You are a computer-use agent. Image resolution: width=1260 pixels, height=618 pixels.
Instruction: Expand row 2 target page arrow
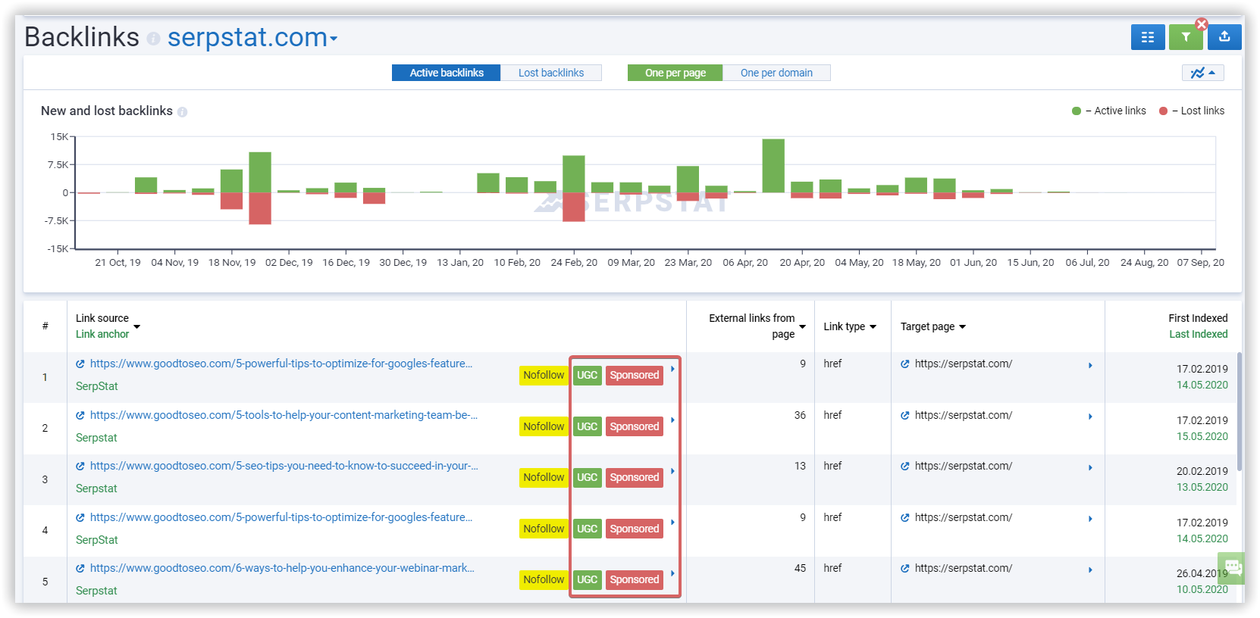(1090, 417)
